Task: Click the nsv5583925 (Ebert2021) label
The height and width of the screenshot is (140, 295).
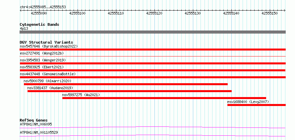Action: click(42, 67)
